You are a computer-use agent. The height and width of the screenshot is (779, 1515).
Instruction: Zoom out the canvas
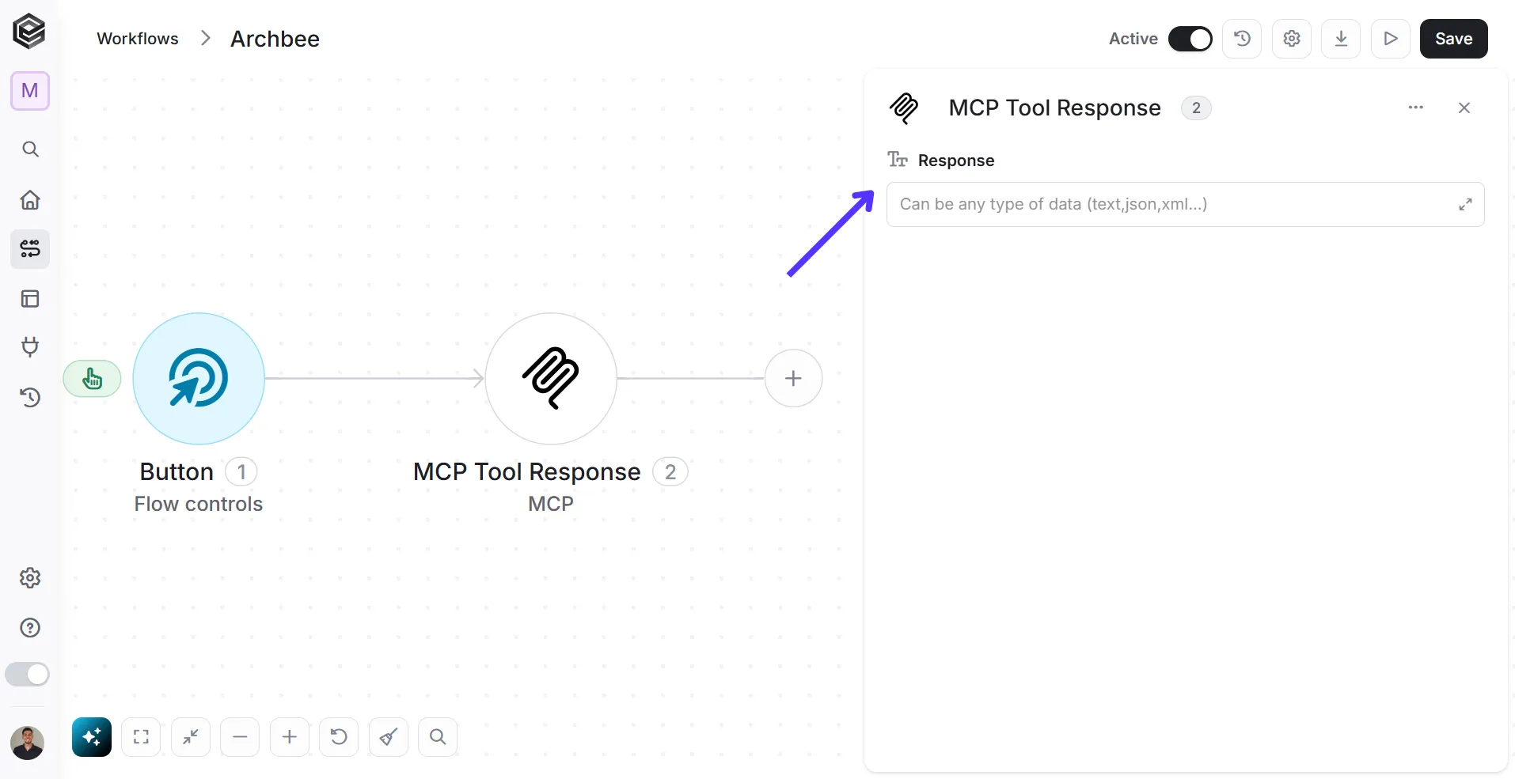(x=240, y=737)
